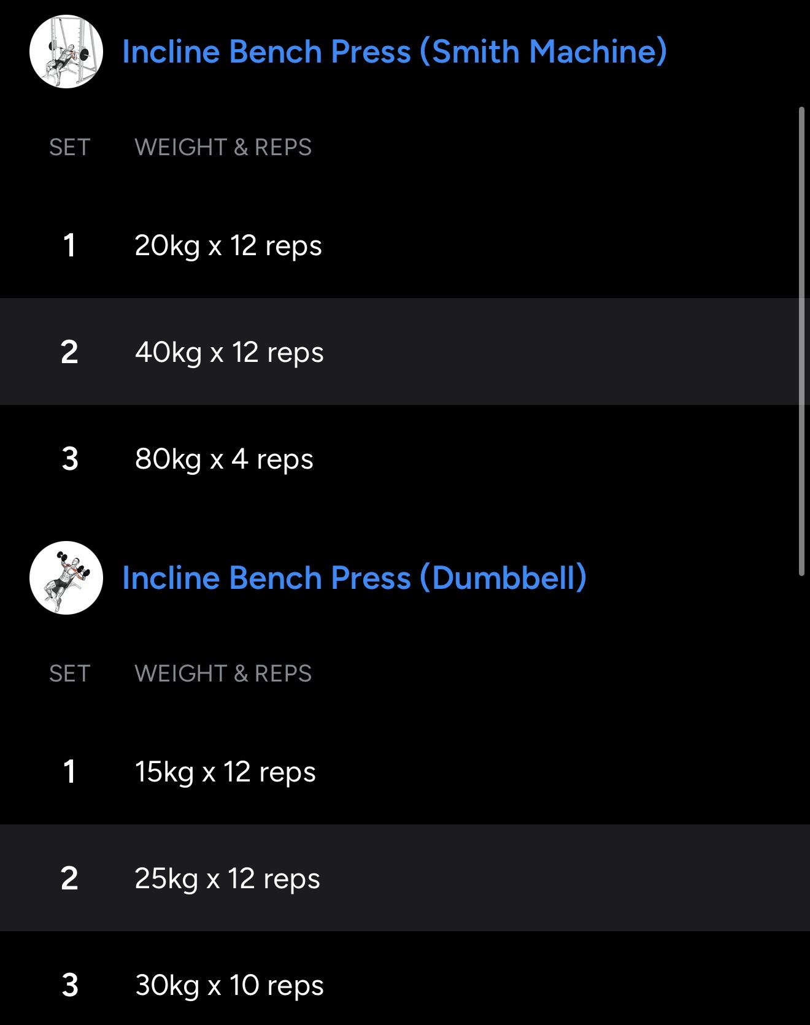Select the 25kg x 12 reps entry

(x=227, y=878)
